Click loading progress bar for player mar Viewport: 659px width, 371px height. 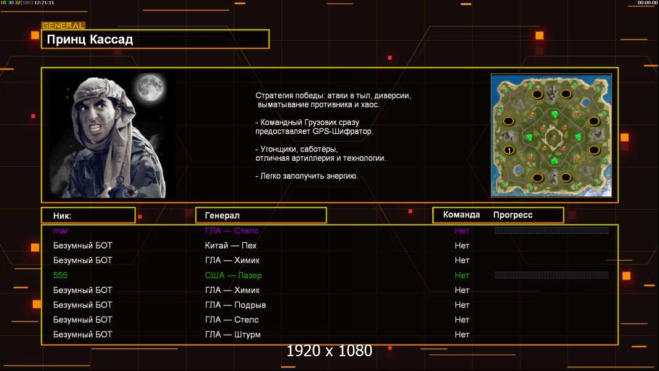coord(551,231)
